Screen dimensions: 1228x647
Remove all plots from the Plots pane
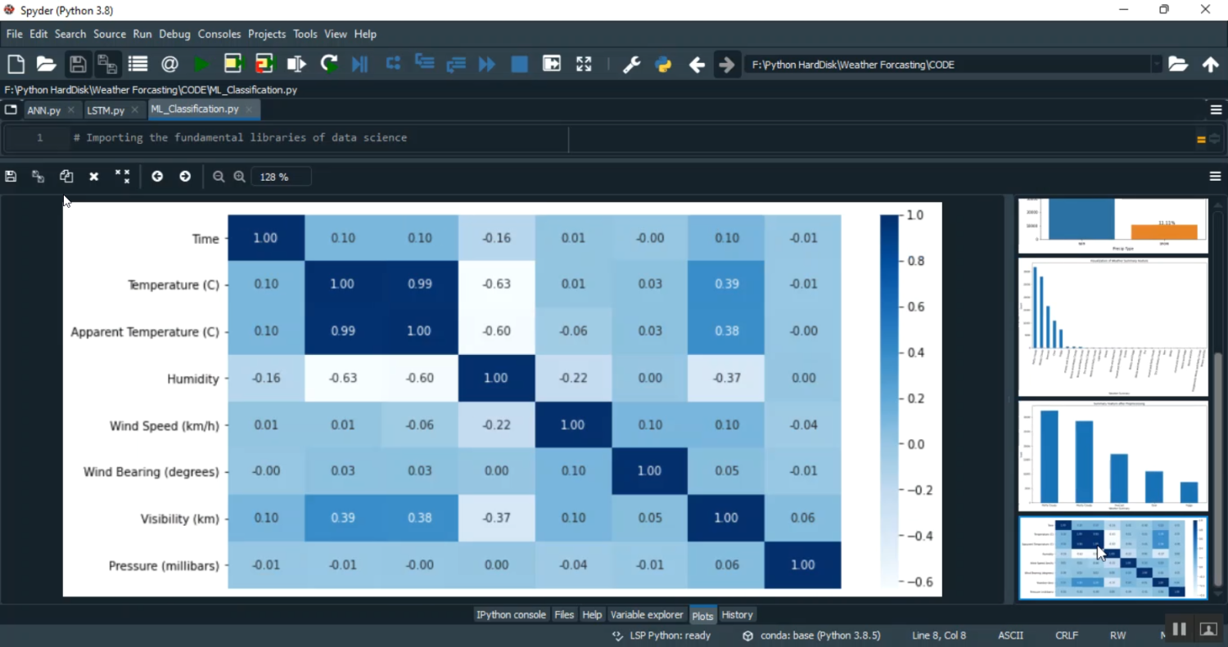(122, 176)
